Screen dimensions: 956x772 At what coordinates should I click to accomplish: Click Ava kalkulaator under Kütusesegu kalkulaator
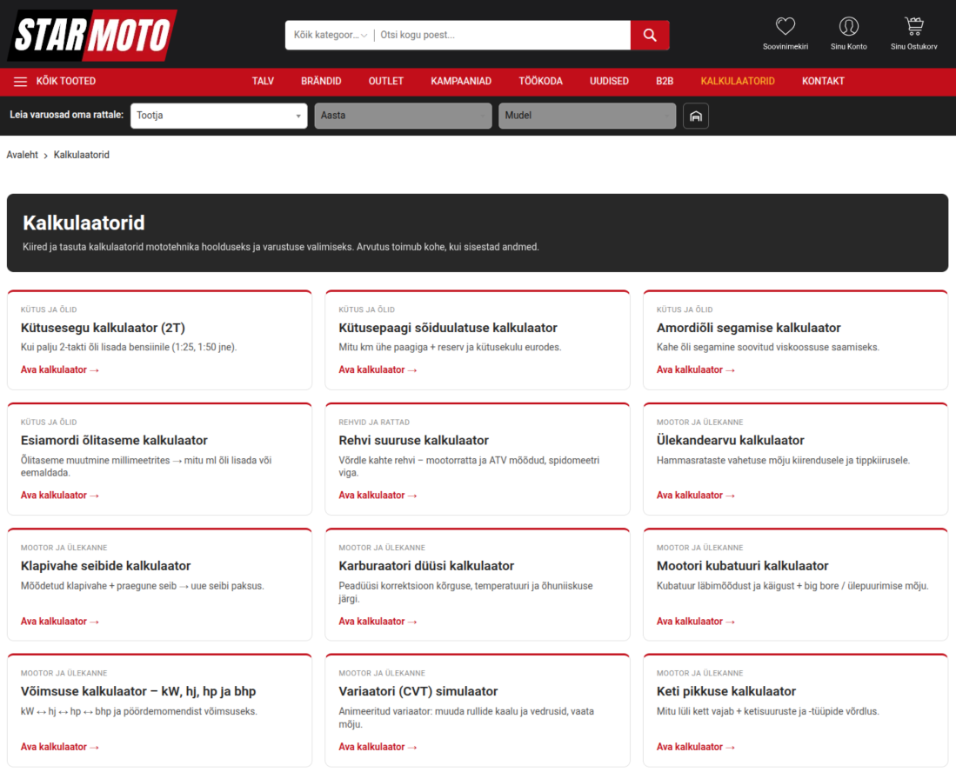60,369
